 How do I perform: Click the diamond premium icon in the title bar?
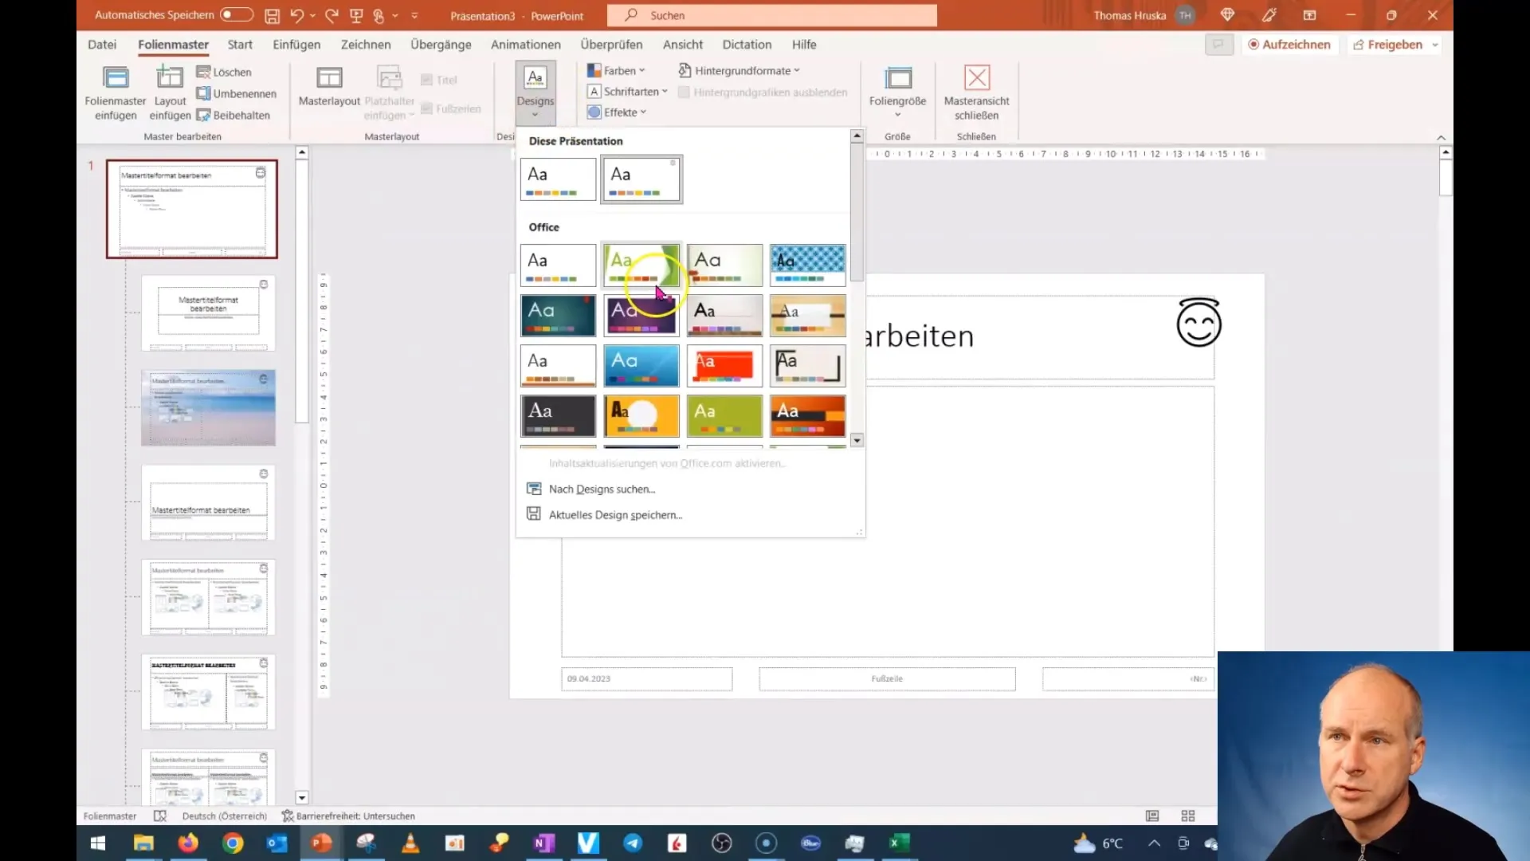(1227, 15)
